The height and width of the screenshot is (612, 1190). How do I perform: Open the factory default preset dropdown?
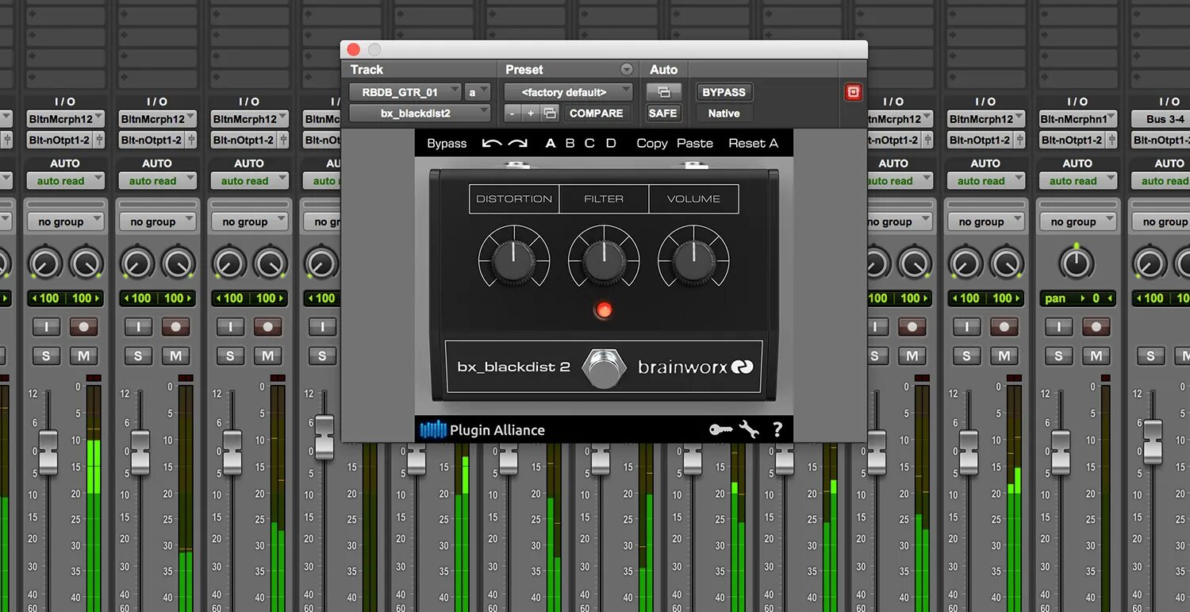[x=569, y=92]
